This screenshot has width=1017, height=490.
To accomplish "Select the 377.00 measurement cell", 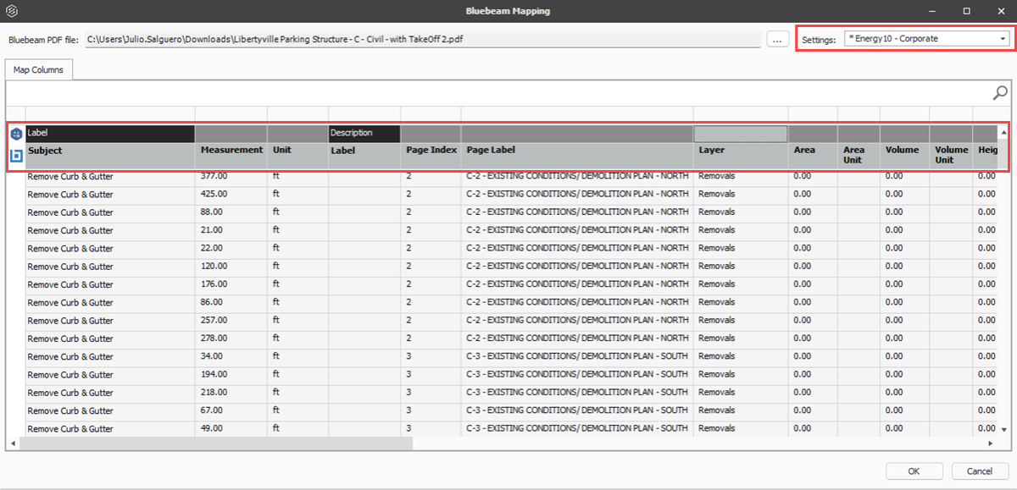I will [231, 177].
